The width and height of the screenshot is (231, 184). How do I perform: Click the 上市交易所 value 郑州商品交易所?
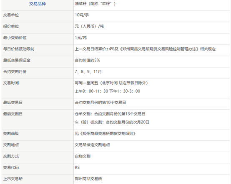(x=88, y=179)
